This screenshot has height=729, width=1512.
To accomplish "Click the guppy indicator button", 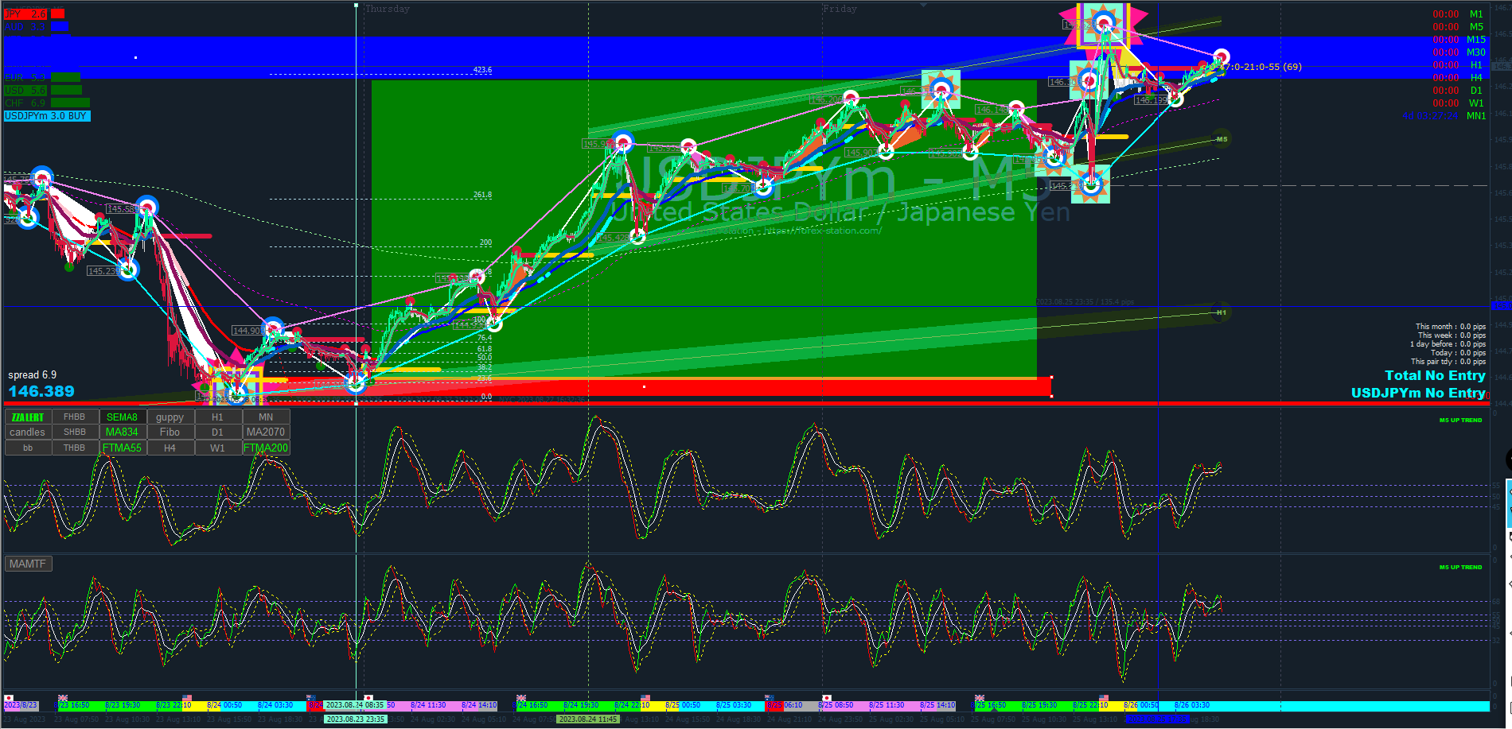I will point(170,417).
